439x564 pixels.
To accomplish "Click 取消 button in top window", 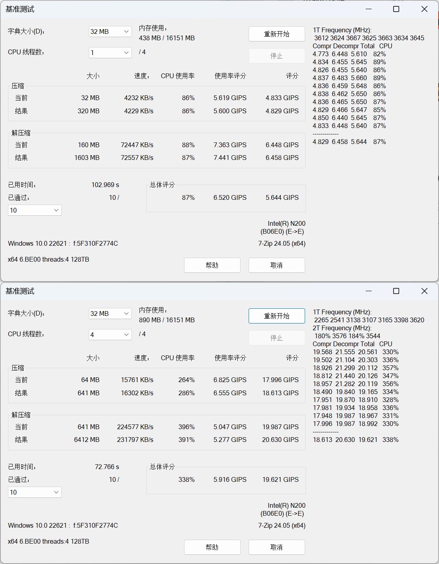I will (277, 265).
